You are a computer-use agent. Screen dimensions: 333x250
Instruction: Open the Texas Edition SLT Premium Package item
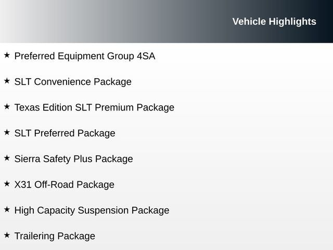(x=94, y=107)
